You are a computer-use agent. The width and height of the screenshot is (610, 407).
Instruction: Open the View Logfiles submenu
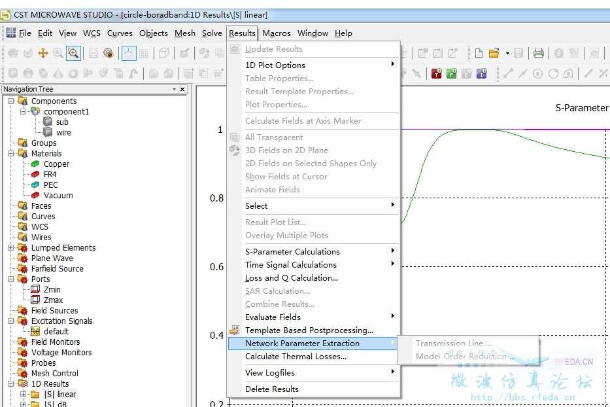click(x=313, y=373)
